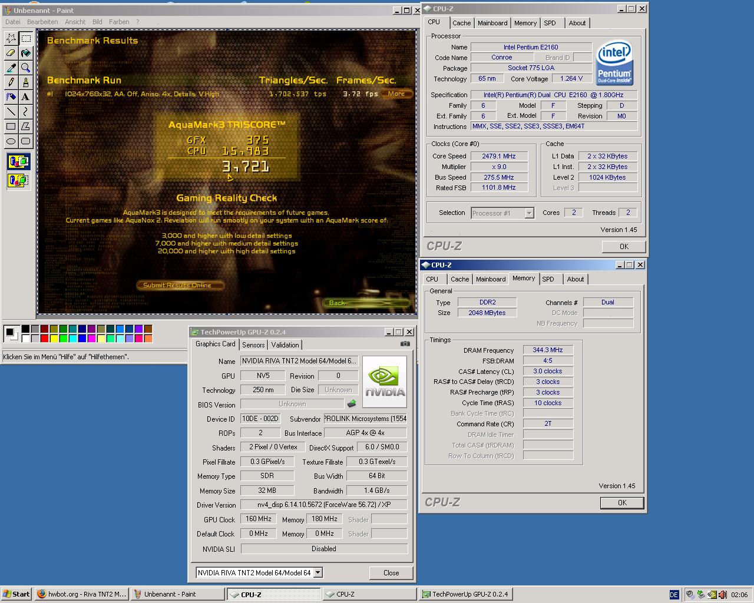Pick the yellow color swatch in Paint palette
Screen dimensions: 754x603
pos(54,338)
